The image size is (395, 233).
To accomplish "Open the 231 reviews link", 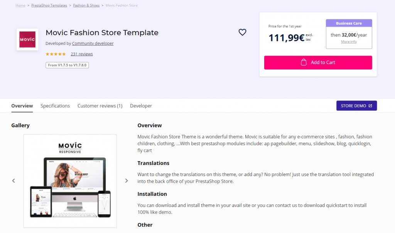I will click(82, 54).
